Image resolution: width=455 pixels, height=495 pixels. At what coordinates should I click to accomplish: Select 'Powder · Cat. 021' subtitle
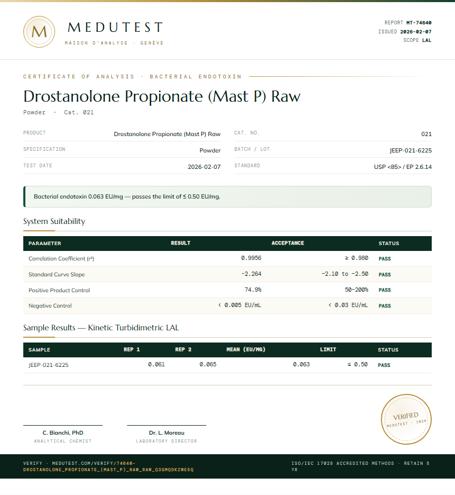pos(58,112)
